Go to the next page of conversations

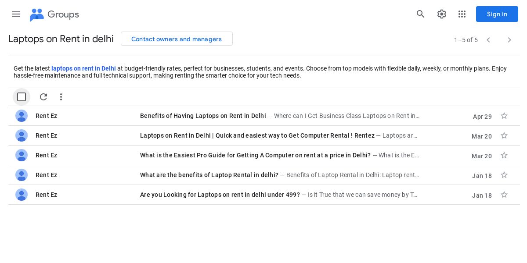pyautogui.click(x=509, y=40)
